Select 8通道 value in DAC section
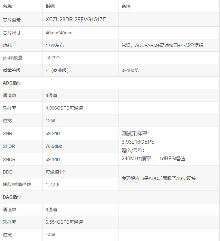220x241 pixels. [x=52, y=210]
